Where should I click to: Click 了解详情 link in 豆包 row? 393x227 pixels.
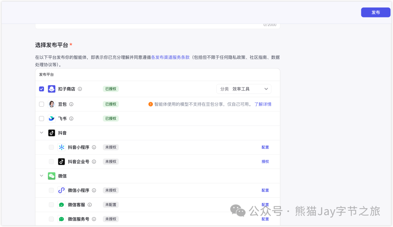[x=263, y=104]
